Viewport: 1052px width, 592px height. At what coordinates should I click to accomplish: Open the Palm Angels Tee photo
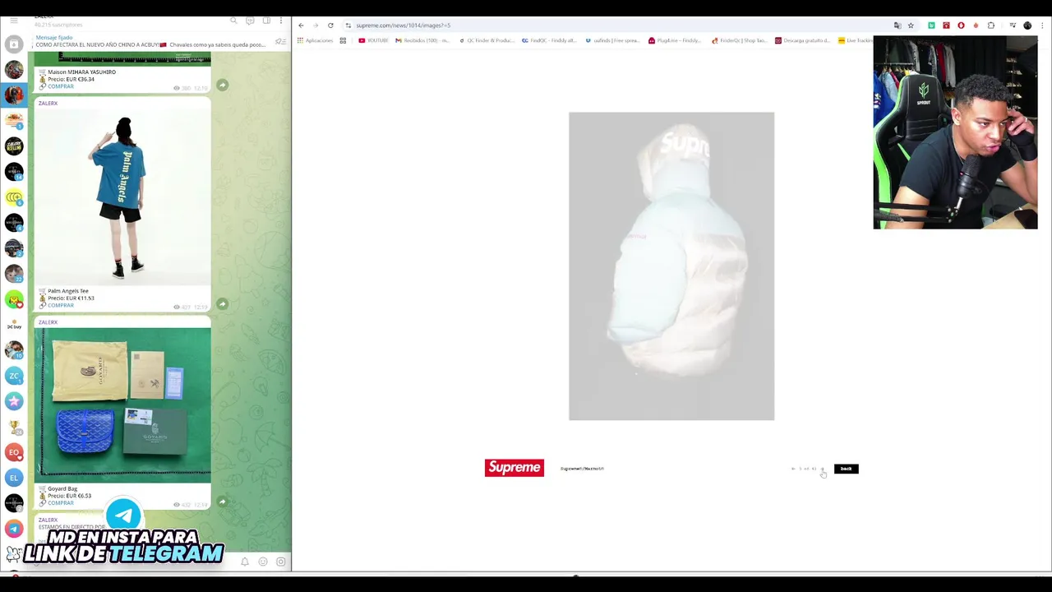pyautogui.click(x=122, y=197)
